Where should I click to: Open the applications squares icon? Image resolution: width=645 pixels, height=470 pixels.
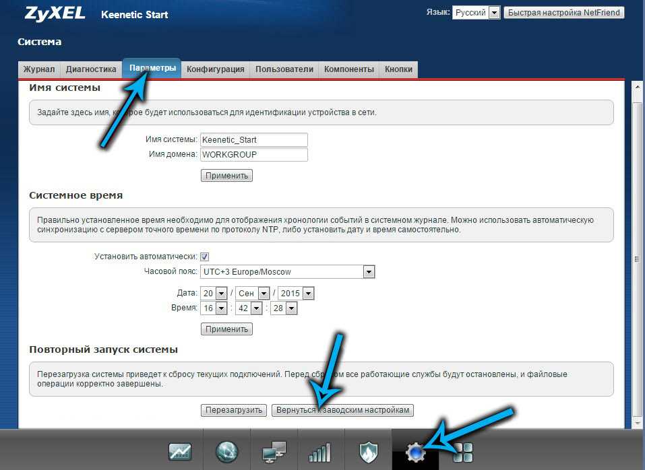[x=463, y=451]
